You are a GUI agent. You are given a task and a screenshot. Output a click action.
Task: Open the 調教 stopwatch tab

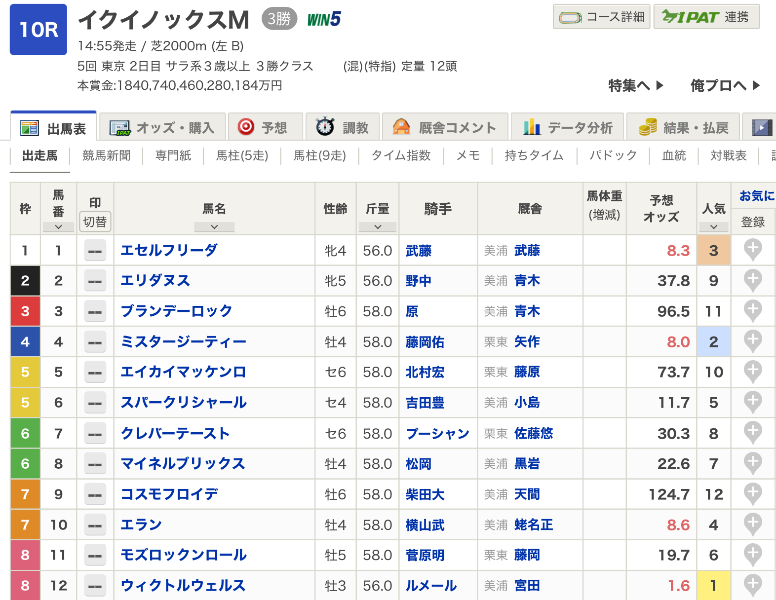pos(343,128)
